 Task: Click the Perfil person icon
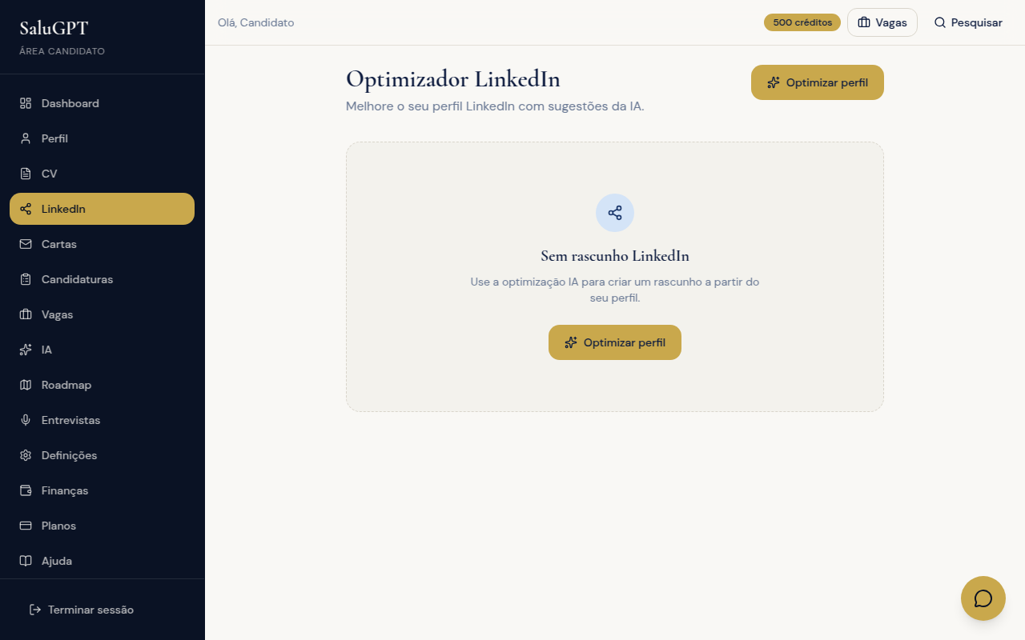26,138
